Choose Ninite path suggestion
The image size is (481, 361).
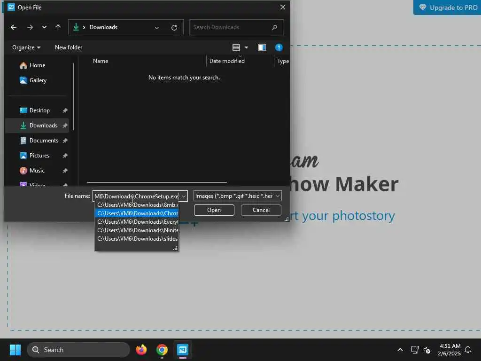[137, 230]
